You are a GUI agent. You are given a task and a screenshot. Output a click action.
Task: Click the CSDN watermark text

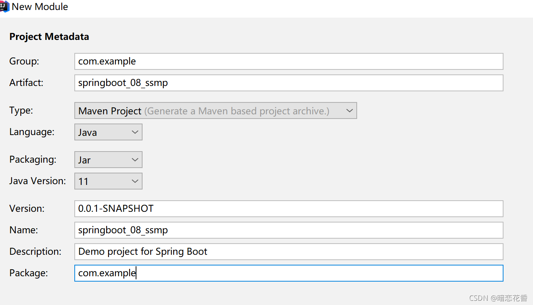point(498,298)
